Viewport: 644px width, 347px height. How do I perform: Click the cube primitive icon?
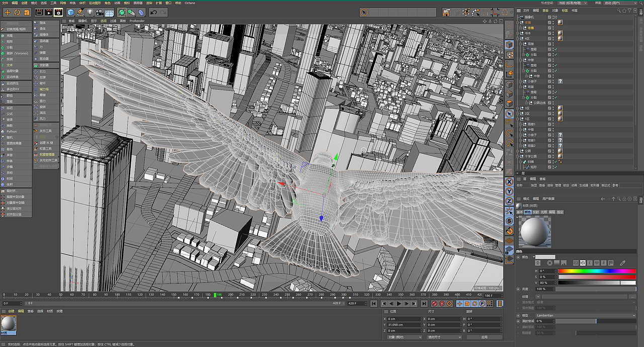(x=70, y=12)
